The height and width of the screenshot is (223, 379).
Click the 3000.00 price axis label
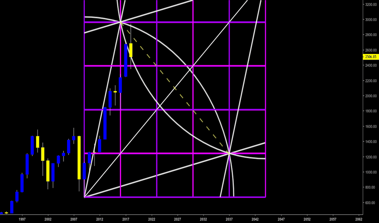point(371,20)
